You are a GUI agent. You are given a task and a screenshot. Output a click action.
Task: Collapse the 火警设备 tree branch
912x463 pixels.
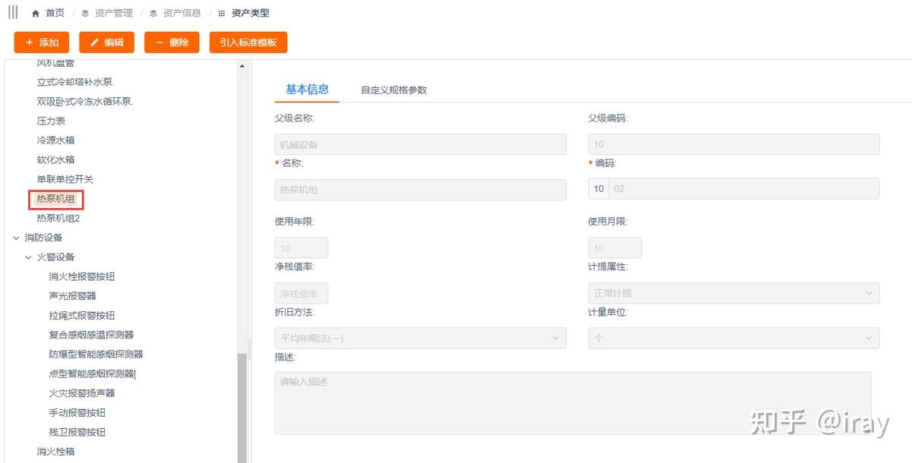point(28,257)
